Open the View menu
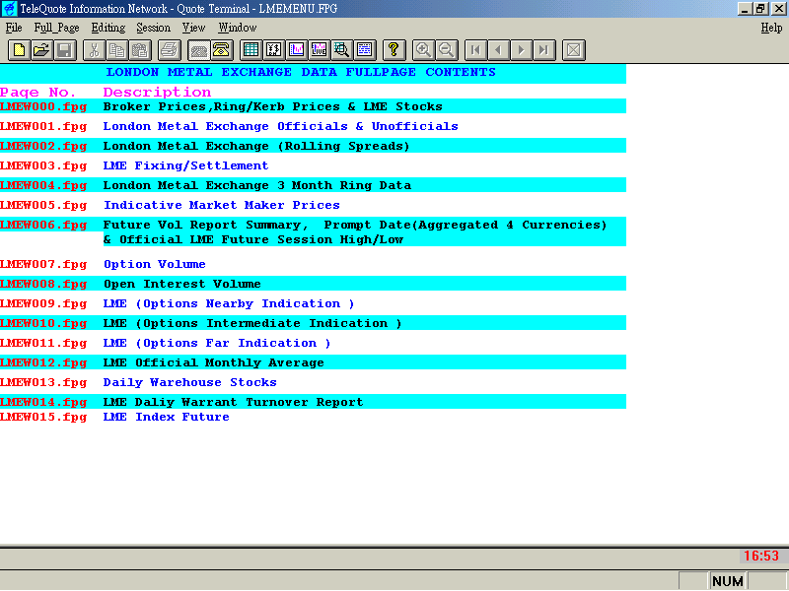The image size is (789, 591). tap(193, 28)
